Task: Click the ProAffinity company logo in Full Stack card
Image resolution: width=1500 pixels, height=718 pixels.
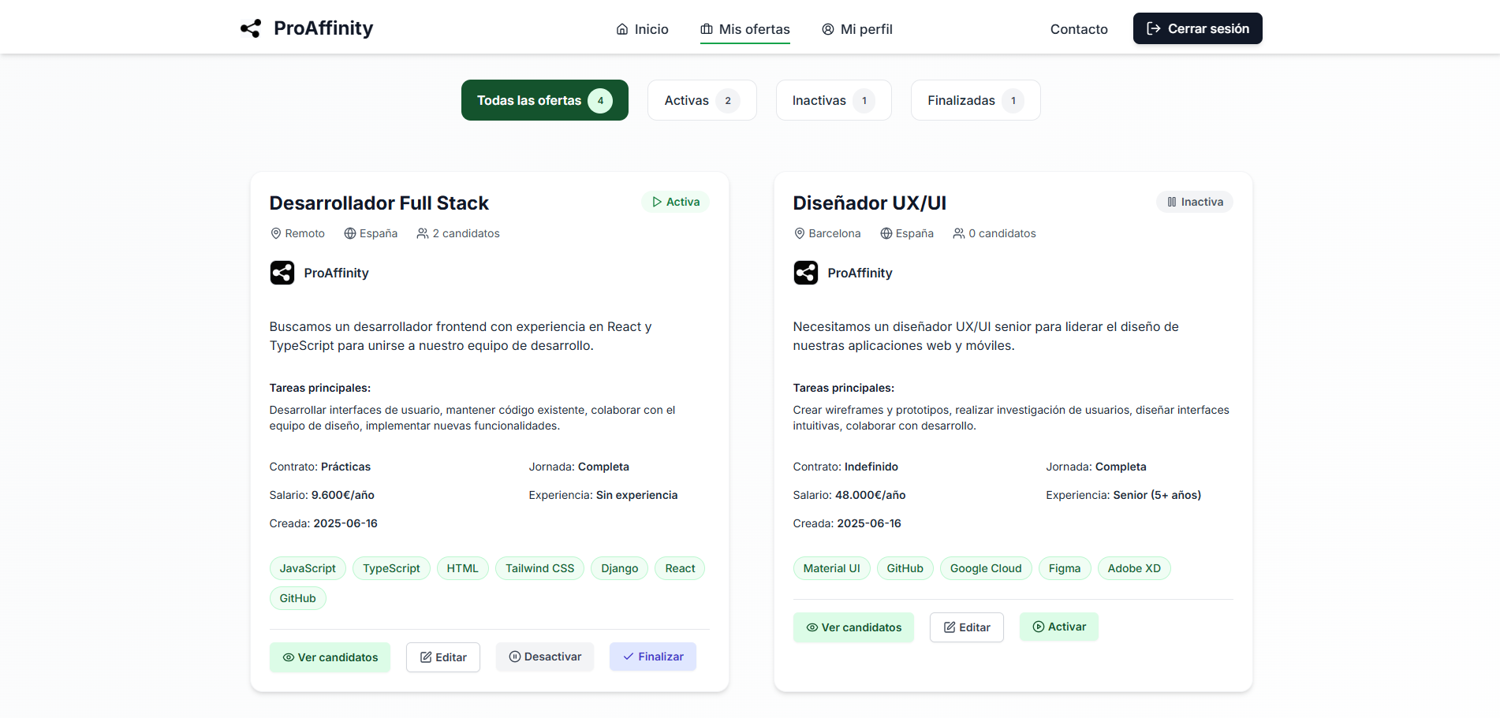Action: pyautogui.click(x=282, y=273)
